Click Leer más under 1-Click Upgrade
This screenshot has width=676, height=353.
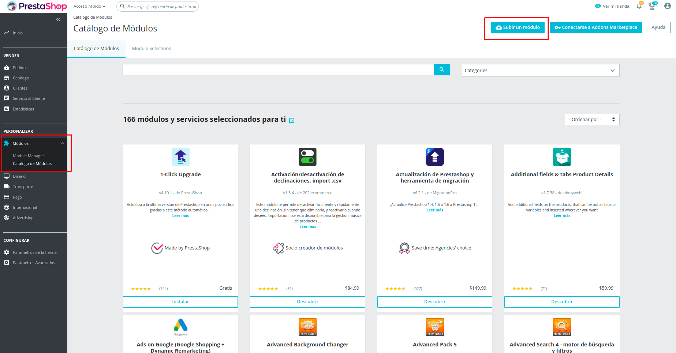pyautogui.click(x=180, y=216)
